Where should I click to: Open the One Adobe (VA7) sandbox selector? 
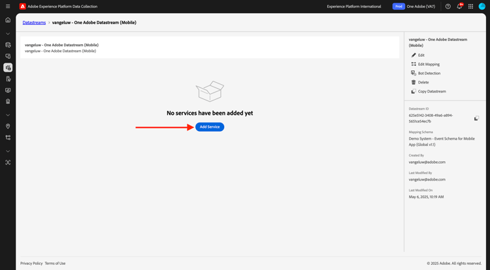click(421, 7)
